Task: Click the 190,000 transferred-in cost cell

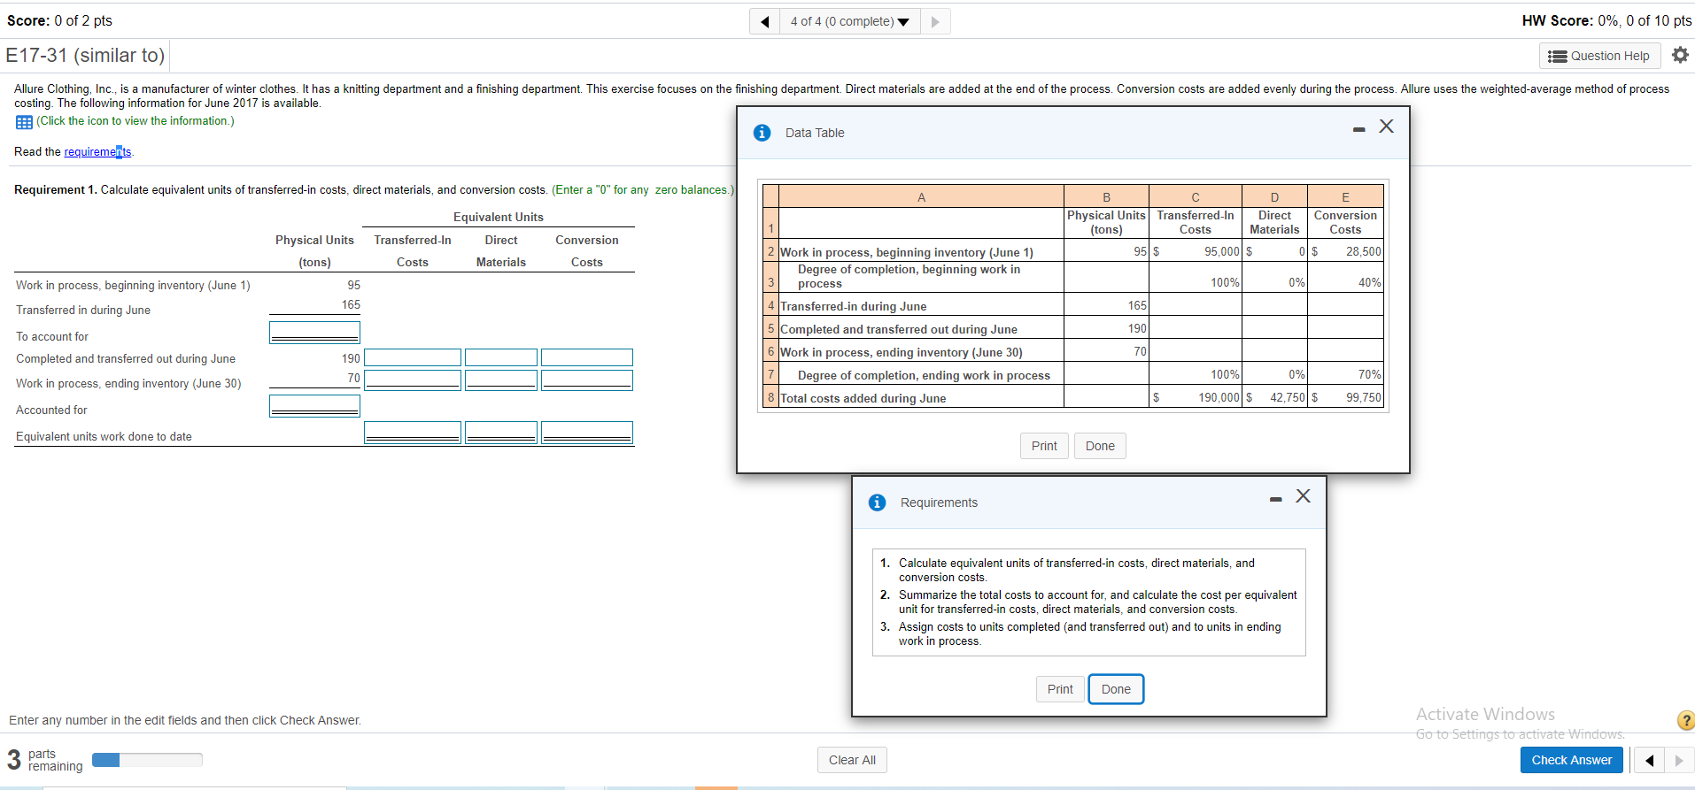Action: click(x=1196, y=398)
